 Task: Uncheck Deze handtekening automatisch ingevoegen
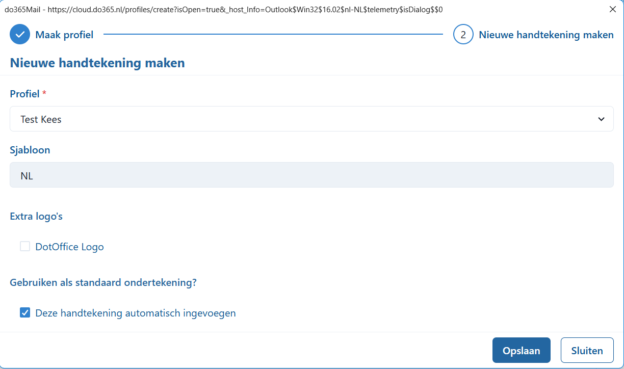pos(25,312)
